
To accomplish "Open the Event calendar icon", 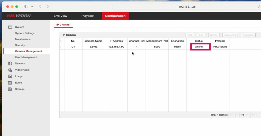I will click(x=10, y=83).
